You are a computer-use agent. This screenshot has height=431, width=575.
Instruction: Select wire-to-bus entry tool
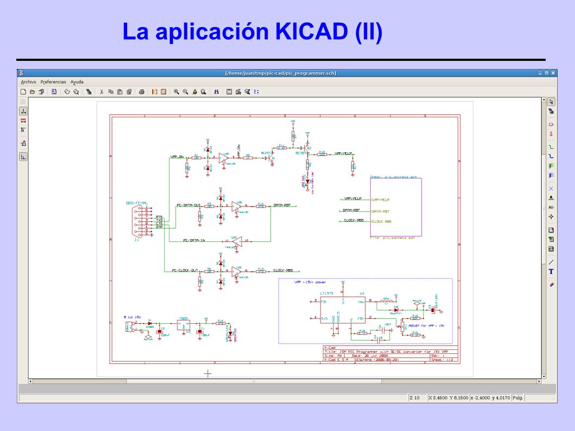pos(551,166)
